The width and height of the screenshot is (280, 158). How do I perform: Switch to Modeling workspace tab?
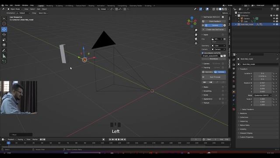(49, 6)
